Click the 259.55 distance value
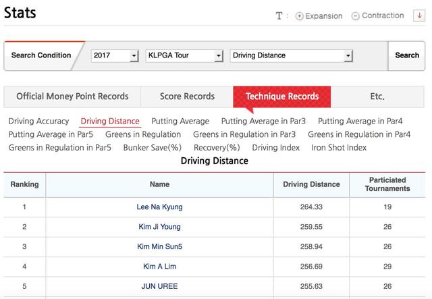The width and height of the screenshot is (432, 299). point(311,227)
